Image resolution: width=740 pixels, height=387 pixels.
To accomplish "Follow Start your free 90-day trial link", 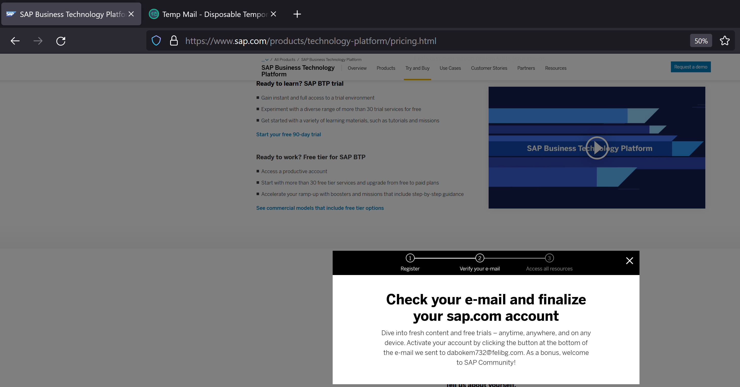I will (288, 134).
